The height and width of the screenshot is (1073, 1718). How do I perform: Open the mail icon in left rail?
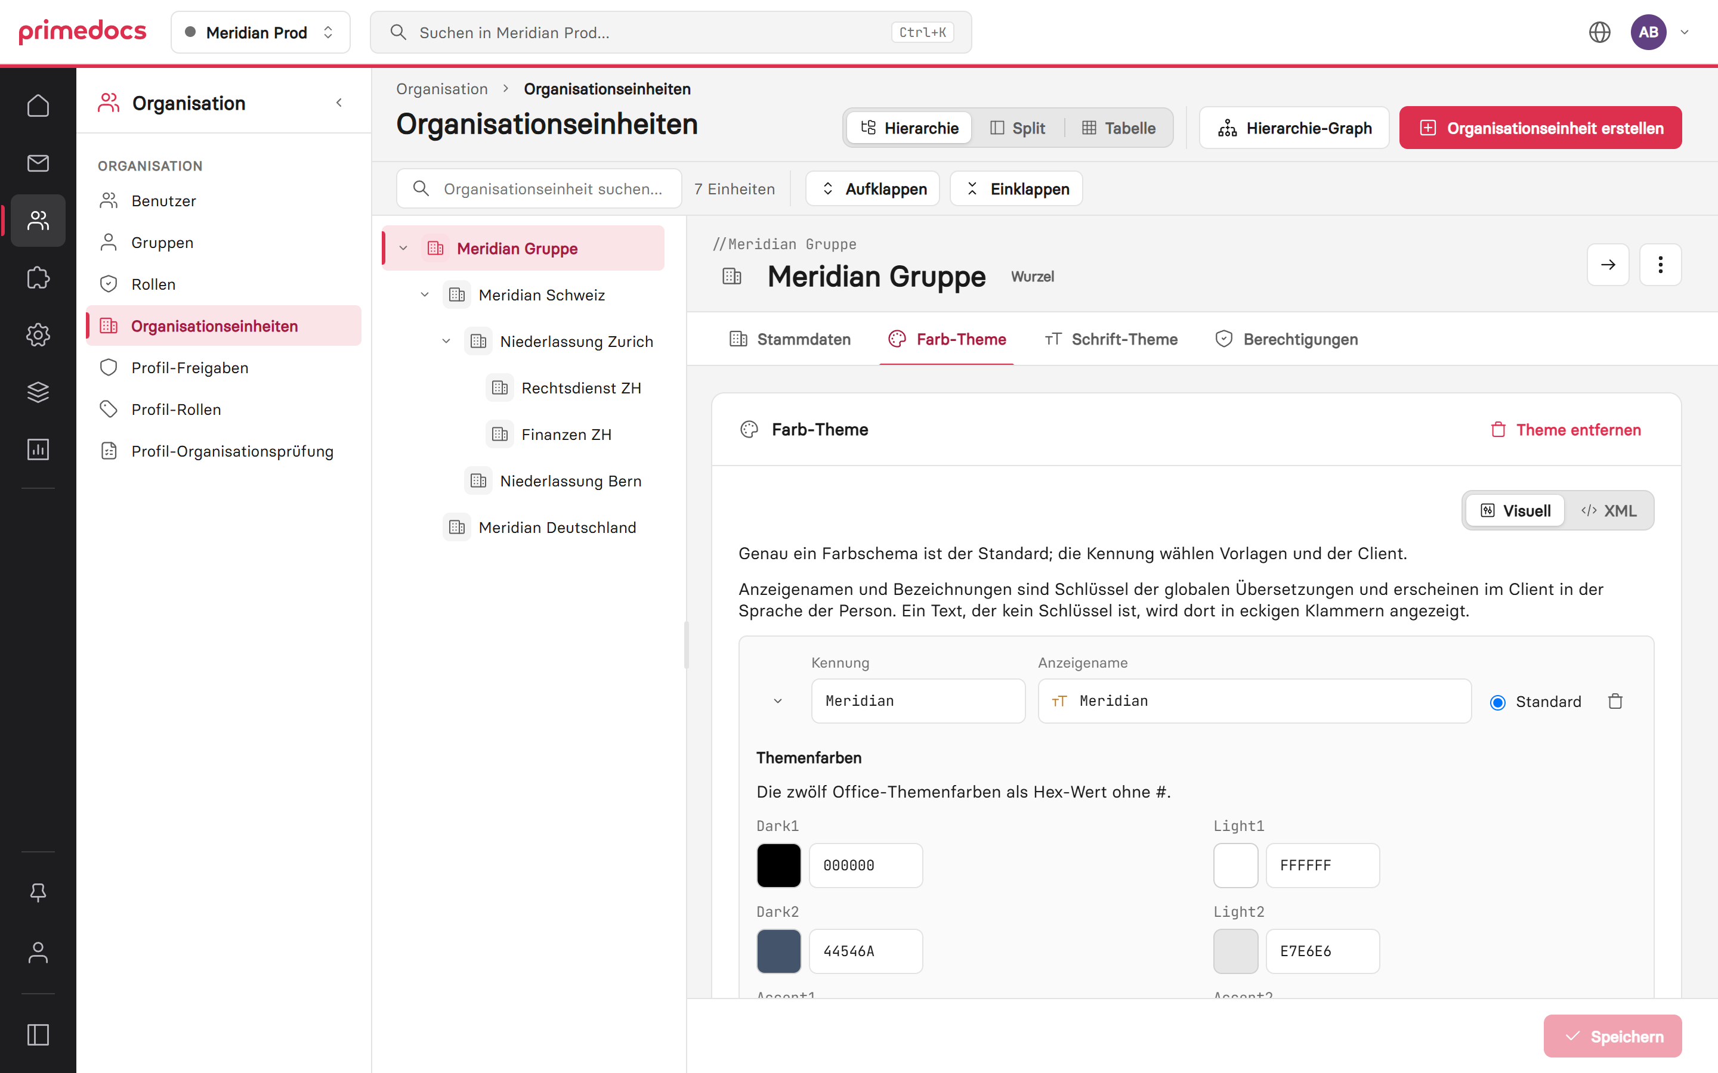tap(38, 163)
